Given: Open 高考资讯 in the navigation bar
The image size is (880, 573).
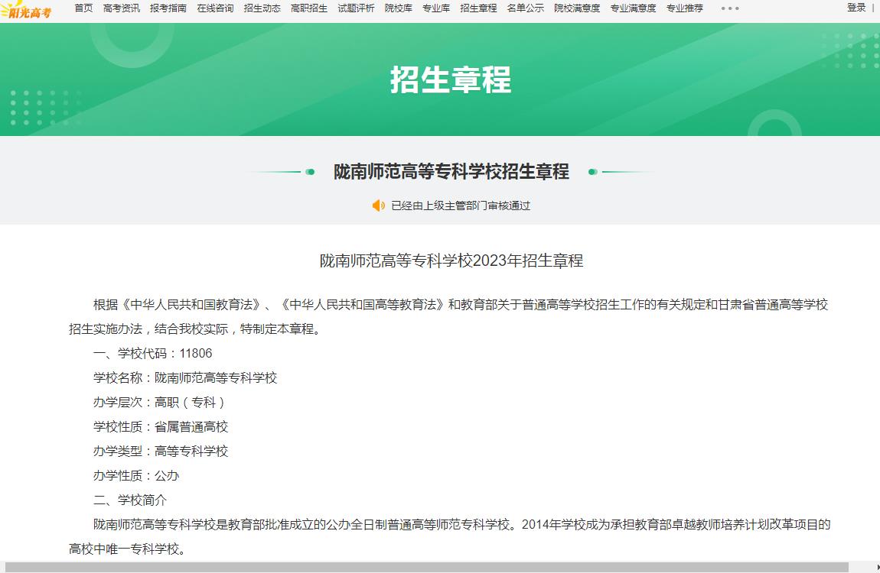Looking at the screenshot, I should [121, 8].
